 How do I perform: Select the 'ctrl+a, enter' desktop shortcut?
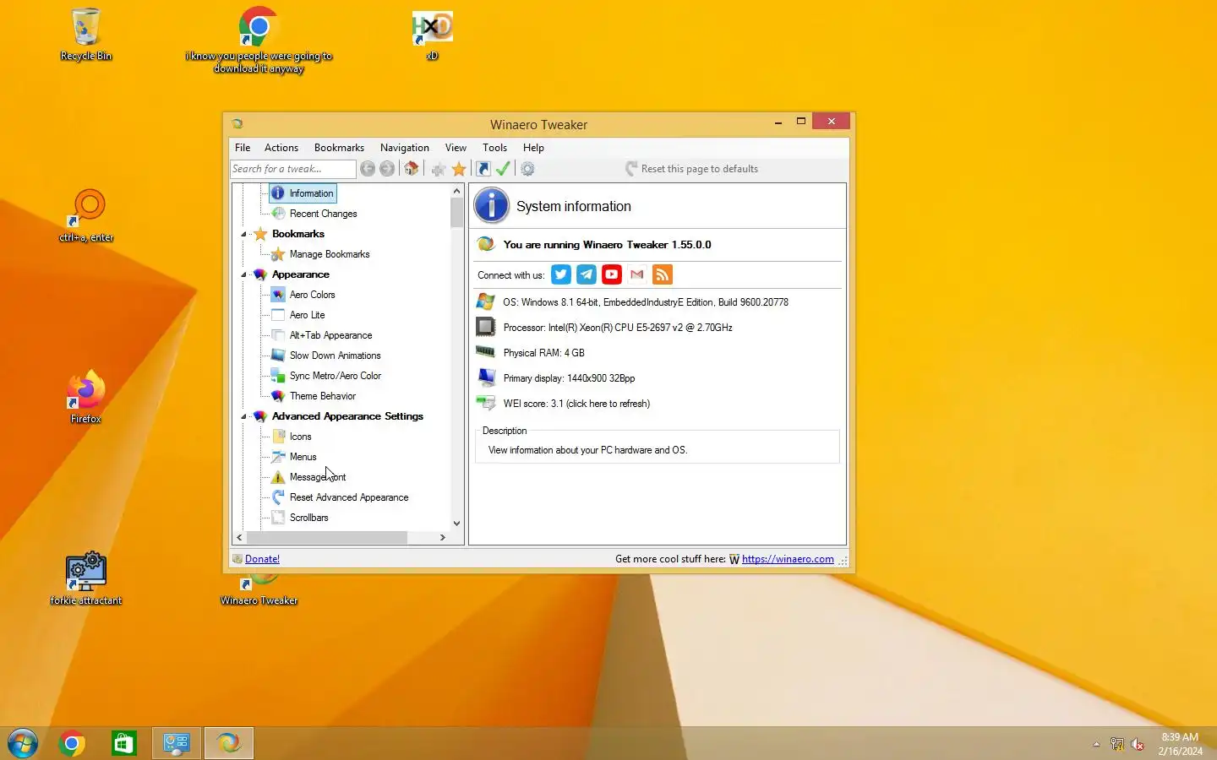[x=85, y=215]
